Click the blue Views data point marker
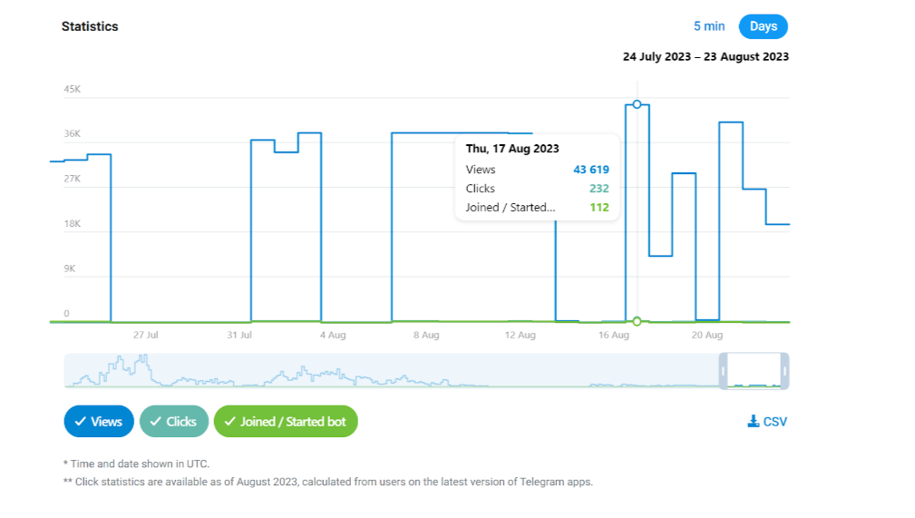This screenshot has width=915, height=518. pos(637,104)
